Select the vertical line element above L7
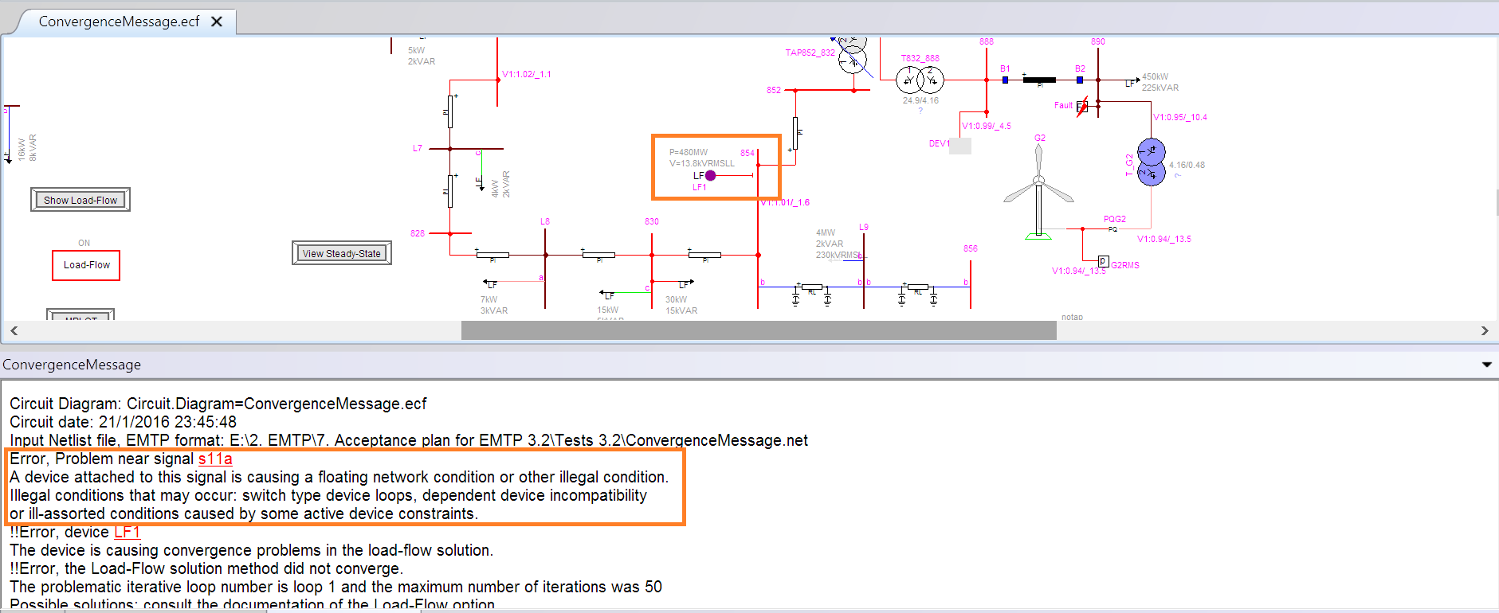 point(450,111)
